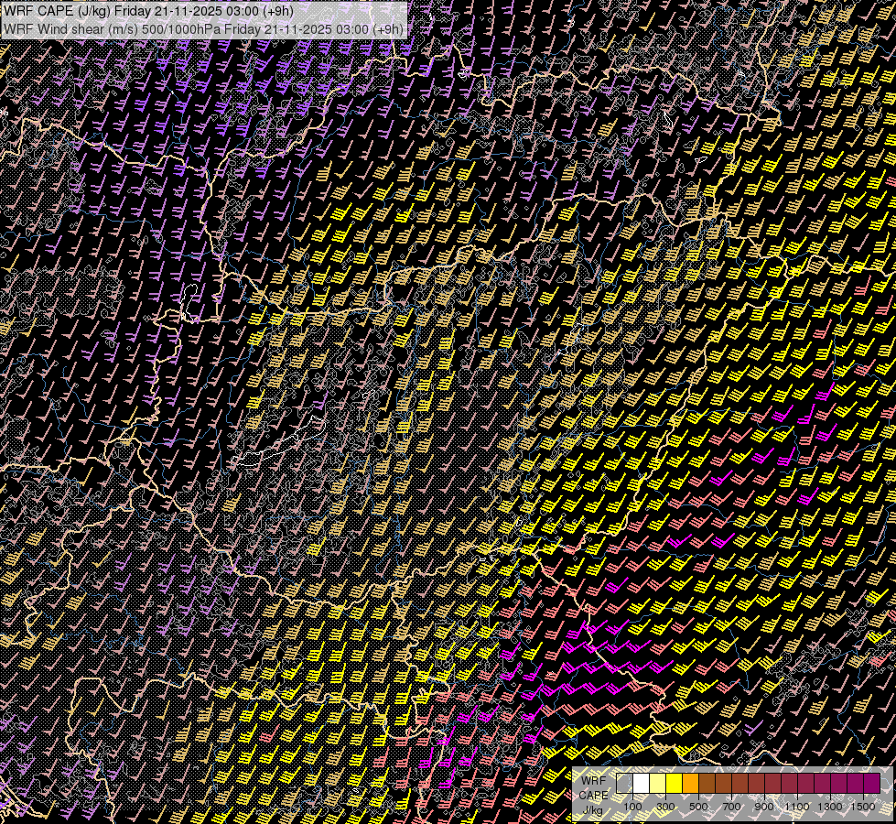Screen dimensions: 896x824
Task: Click the 700 value on the legend scale
Action: (732, 807)
